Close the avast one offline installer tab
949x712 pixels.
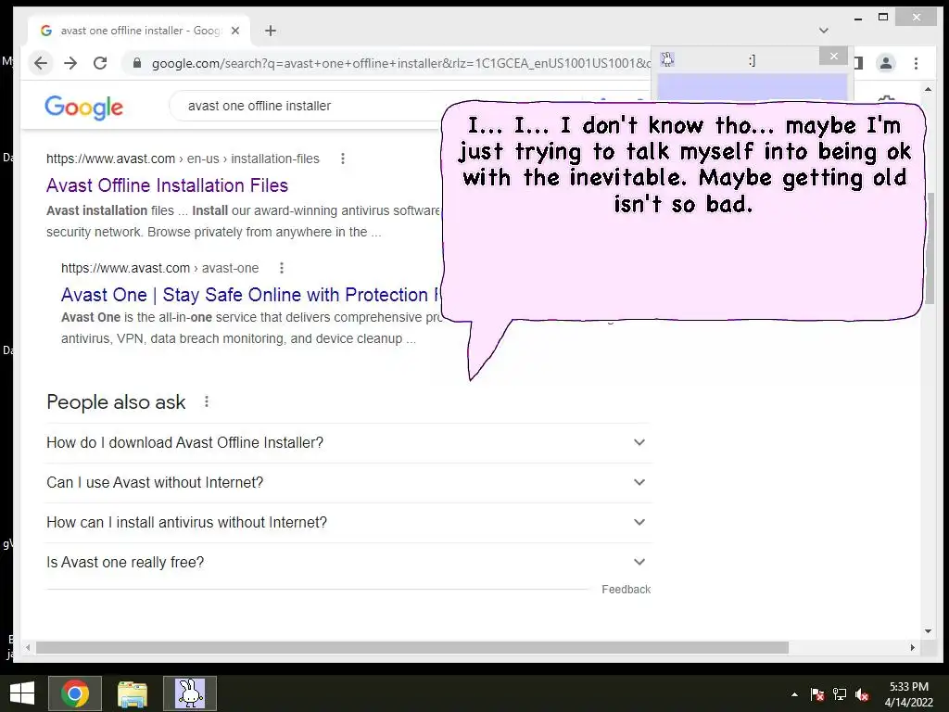click(x=235, y=31)
